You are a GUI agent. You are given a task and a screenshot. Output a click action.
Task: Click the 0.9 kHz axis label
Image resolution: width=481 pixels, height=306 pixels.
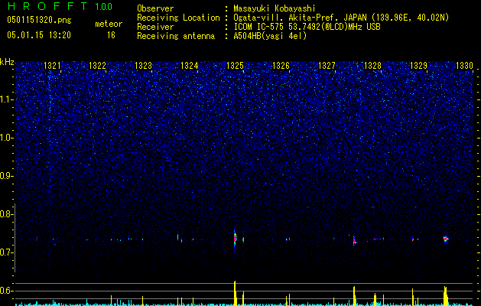(x=6, y=176)
